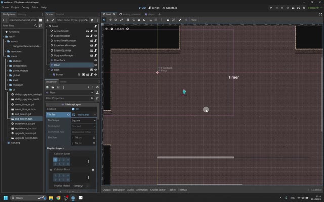
Task: Click the zoom out minus icon
Action: coord(112,29)
